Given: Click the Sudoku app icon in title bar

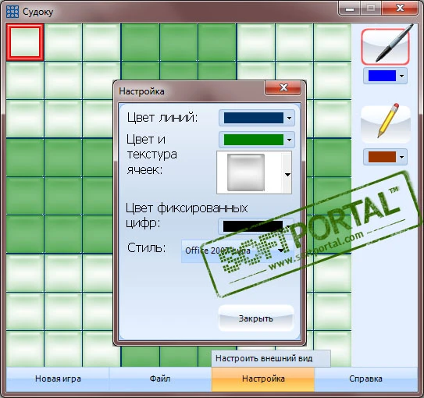Looking at the screenshot, I should [x=12, y=12].
